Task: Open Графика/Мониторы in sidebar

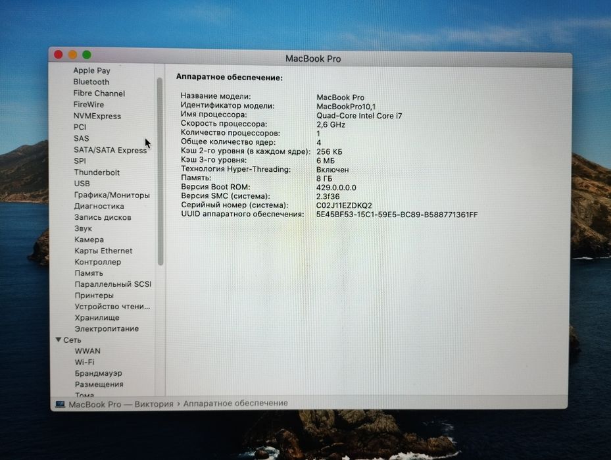Action: 112,195
